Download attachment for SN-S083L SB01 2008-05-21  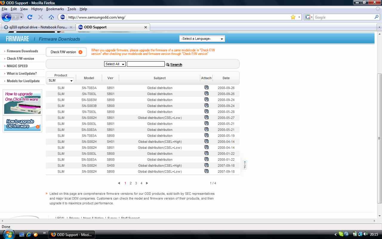[x=207, y=123]
